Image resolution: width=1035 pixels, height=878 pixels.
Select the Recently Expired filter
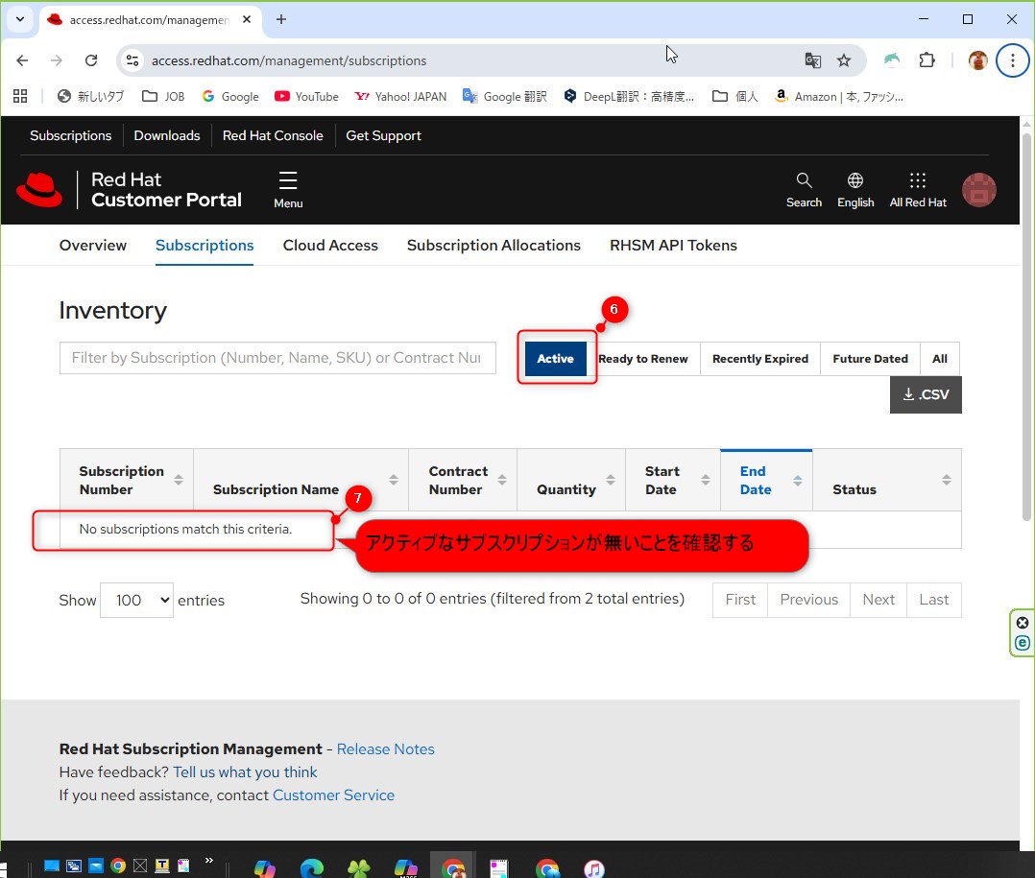click(x=759, y=359)
